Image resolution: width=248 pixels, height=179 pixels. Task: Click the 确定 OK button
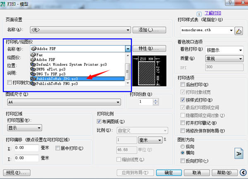[169, 173]
